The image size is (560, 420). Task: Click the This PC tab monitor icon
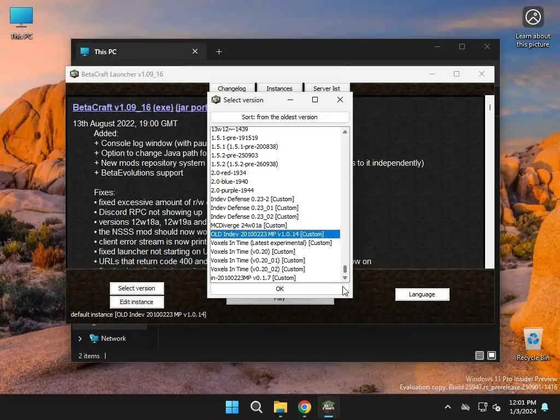point(85,51)
